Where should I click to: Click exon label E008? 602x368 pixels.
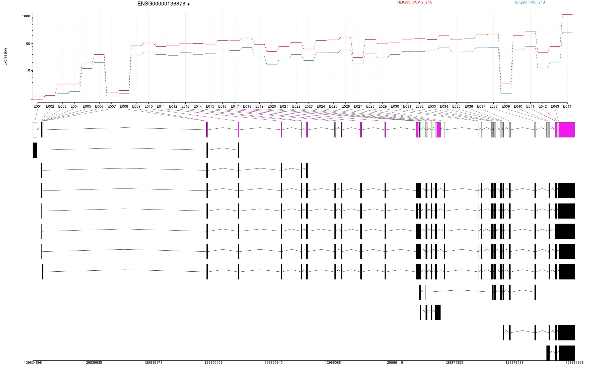(124, 106)
